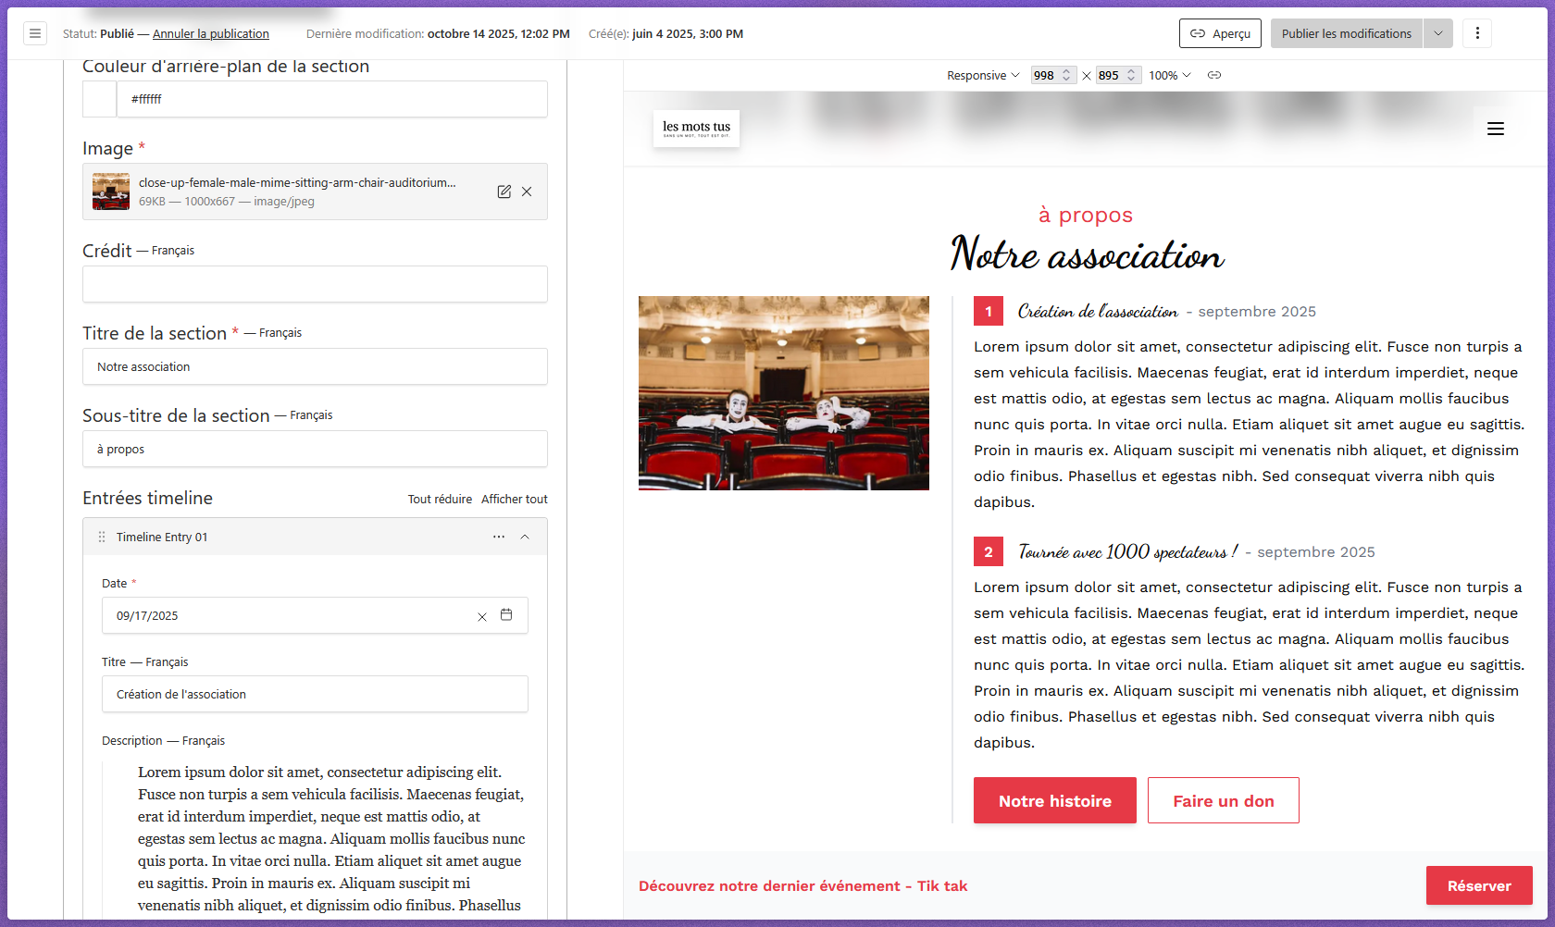Viewport: 1555px width, 927px height.
Task: Open the Responsive viewport size dropdown
Action: (982, 75)
